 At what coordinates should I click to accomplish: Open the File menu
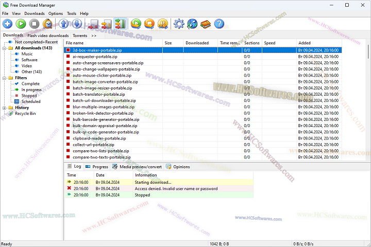coord(5,13)
